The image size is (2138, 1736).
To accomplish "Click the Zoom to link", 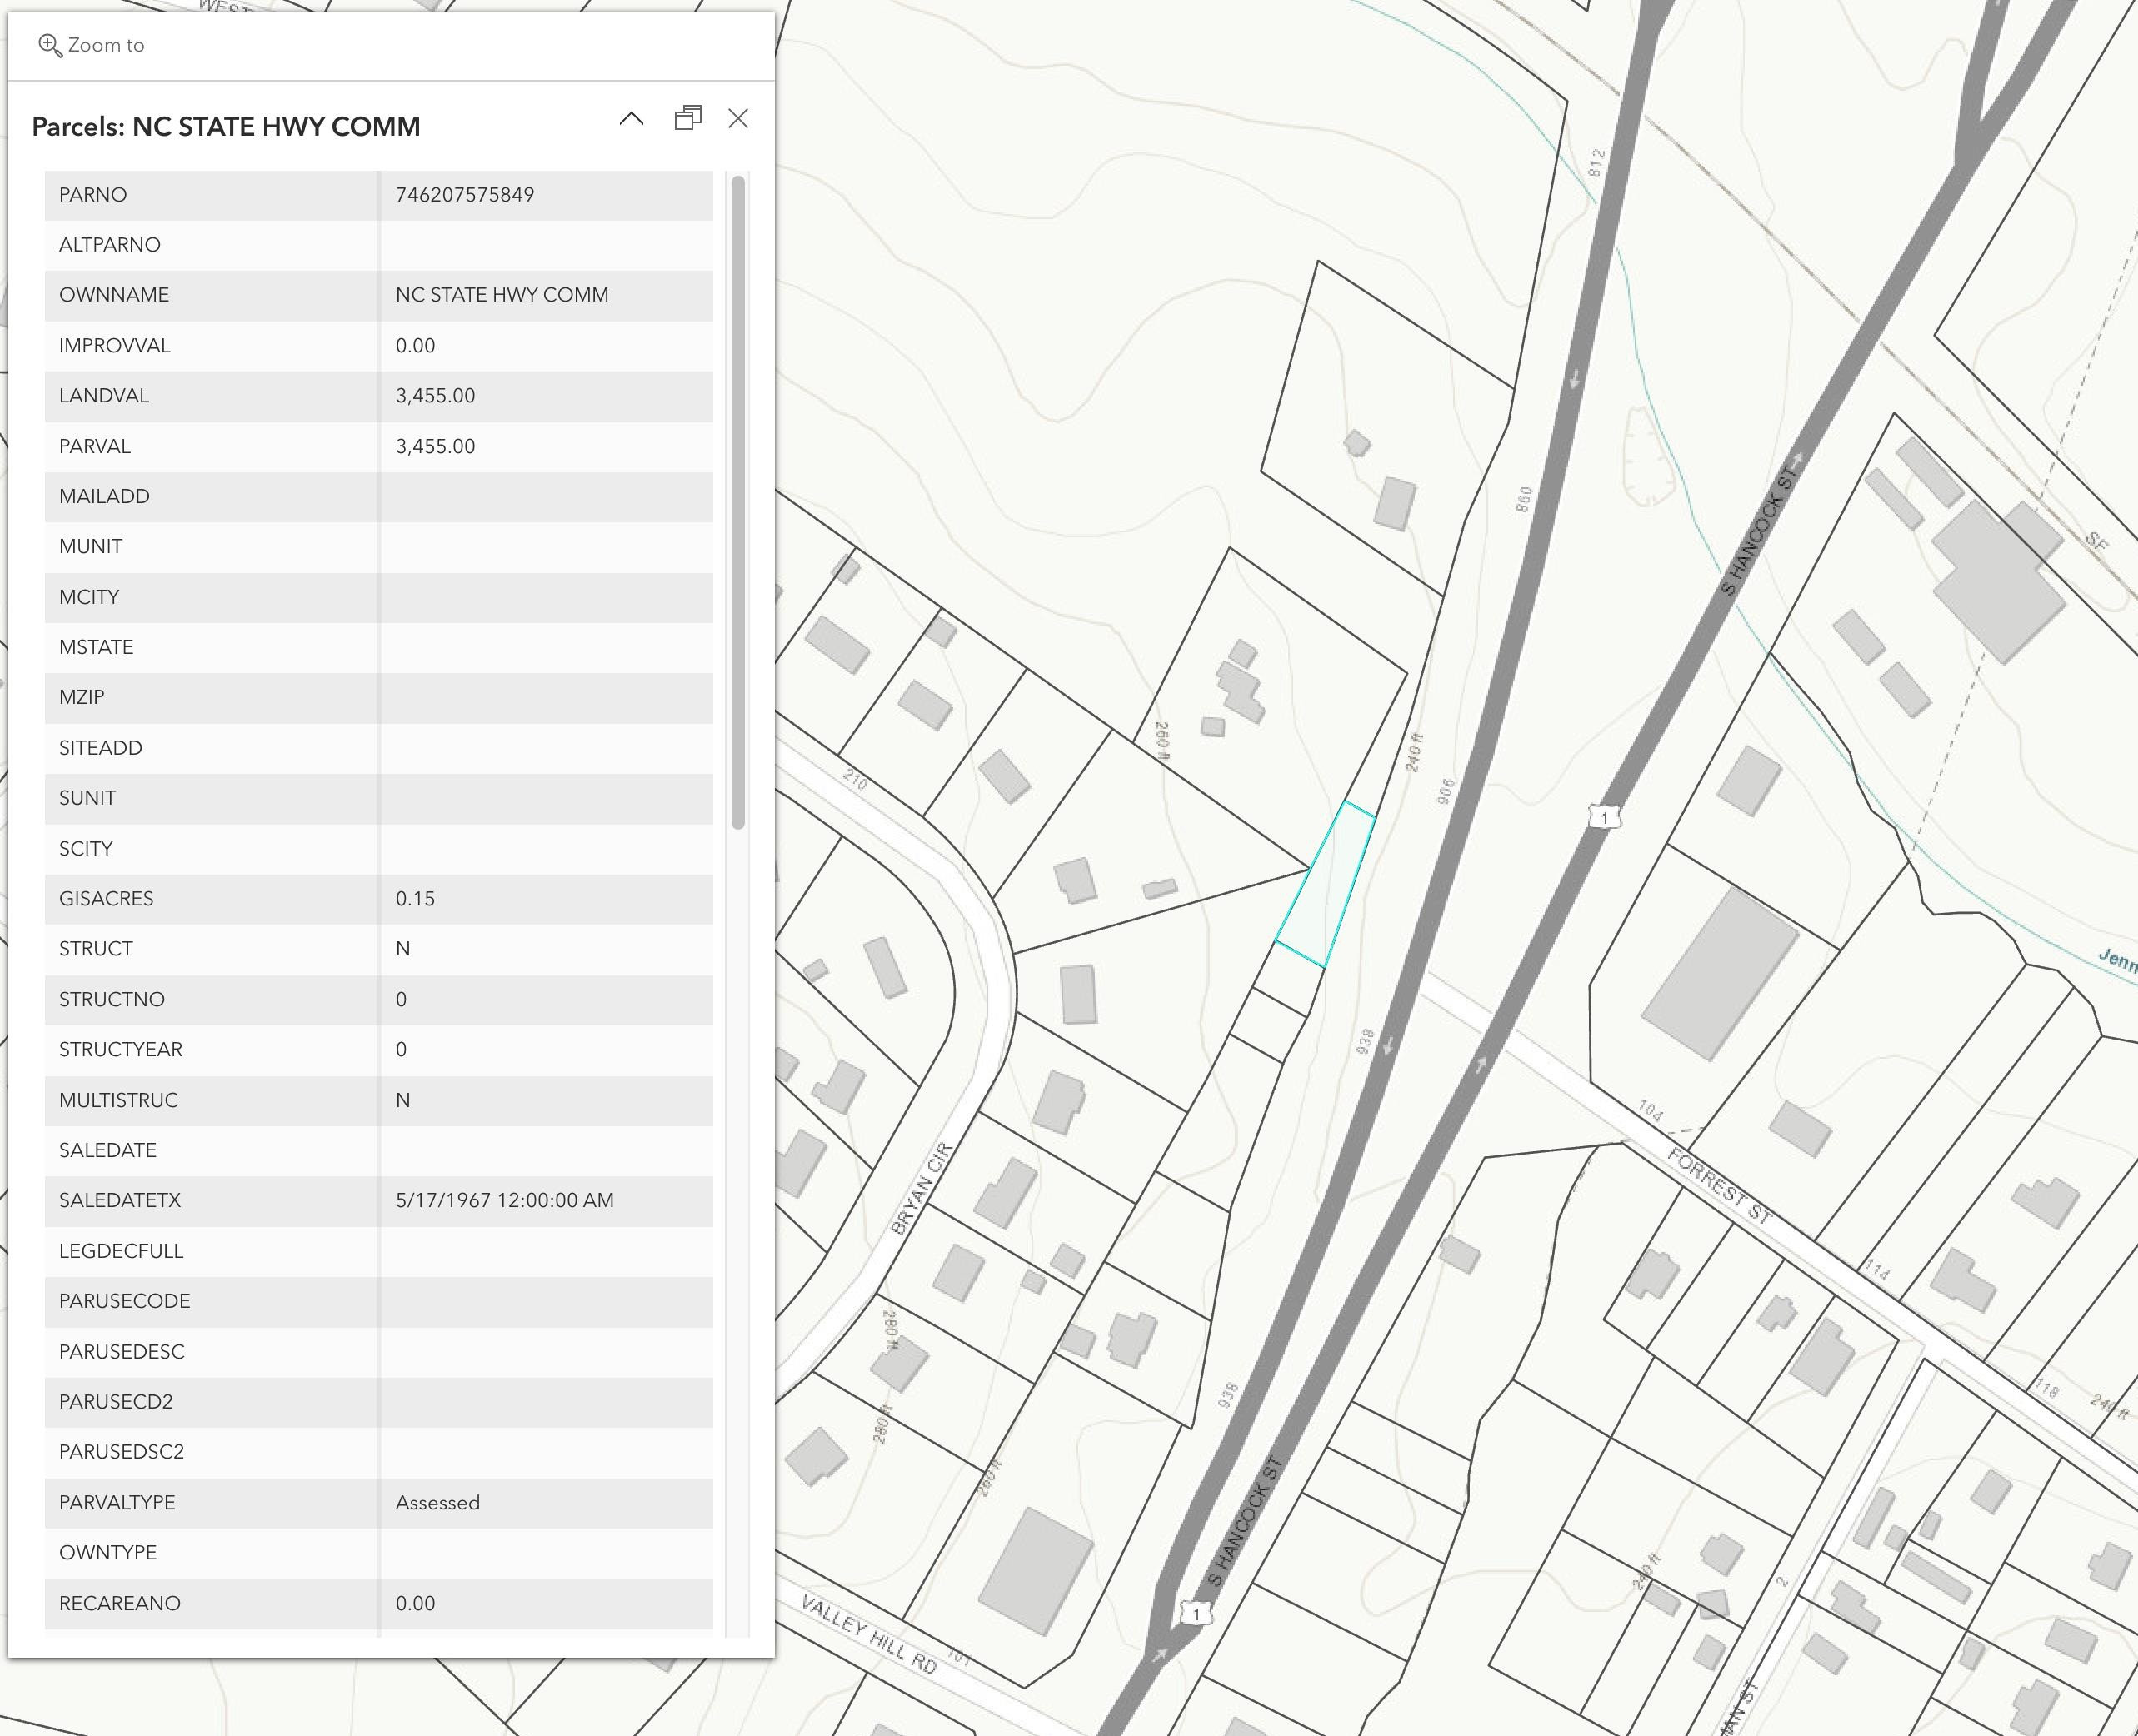I will pos(91,45).
